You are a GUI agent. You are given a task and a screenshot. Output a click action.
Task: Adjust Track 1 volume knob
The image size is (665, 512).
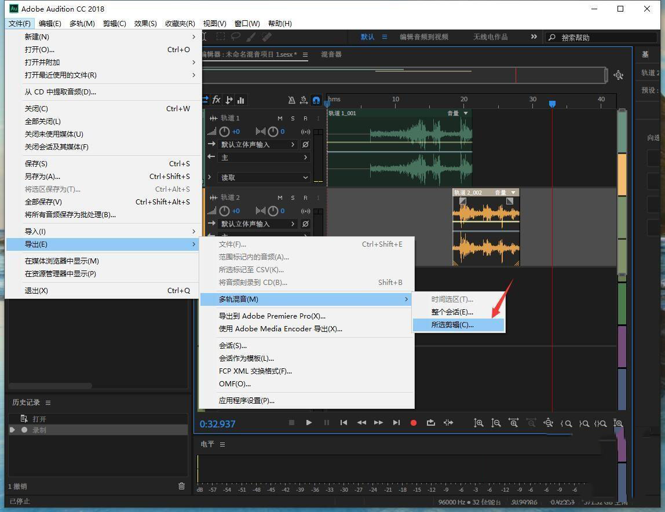coord(224,131)
